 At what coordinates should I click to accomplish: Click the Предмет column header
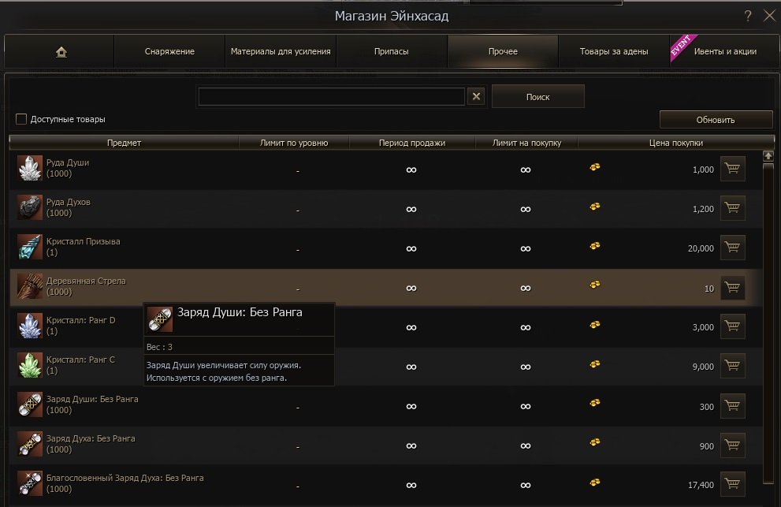124,143
